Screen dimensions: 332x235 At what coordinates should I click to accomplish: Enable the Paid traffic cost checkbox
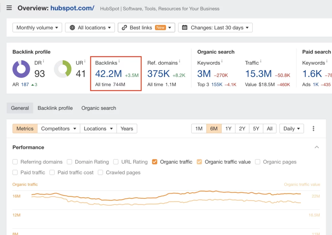point(52,172)
